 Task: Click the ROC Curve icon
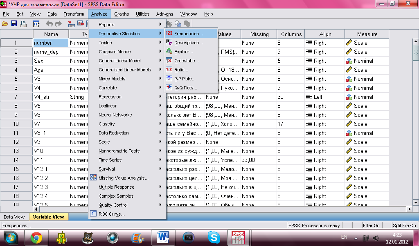93,214
